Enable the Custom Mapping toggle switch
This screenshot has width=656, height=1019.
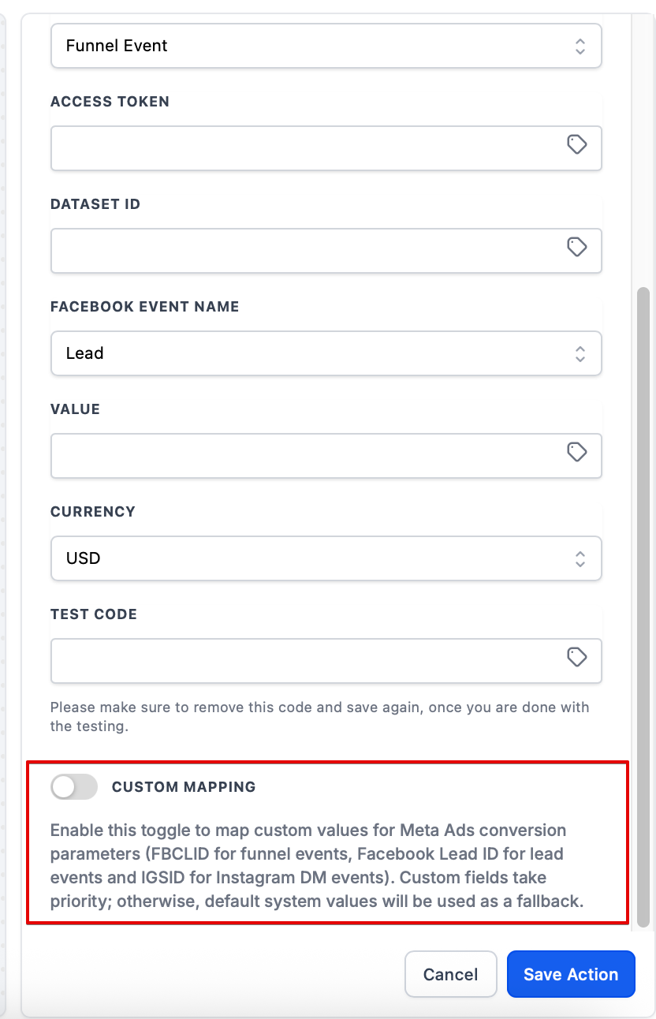pyautogui.click(x=74, y=786)
